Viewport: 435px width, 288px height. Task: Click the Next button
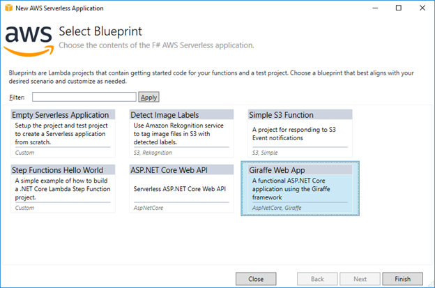[360, 279]
